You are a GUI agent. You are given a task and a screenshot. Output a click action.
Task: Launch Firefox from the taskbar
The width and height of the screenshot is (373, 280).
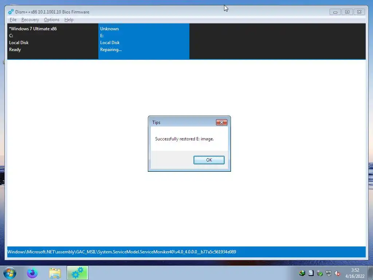click(x=32, y=273)
